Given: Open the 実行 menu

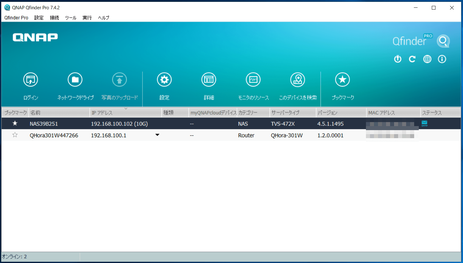Looking at the screenshot, I should pyautogui.click(x=87, y=18).
